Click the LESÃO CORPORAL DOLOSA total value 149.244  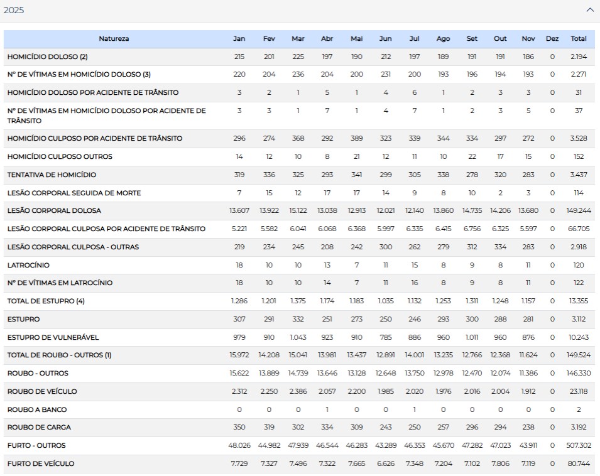[578, 211]
